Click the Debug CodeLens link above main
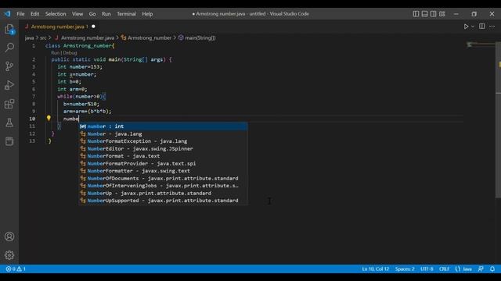Image resolution: width=501 pixels, height=281 pixels. (x=70, y=53)
